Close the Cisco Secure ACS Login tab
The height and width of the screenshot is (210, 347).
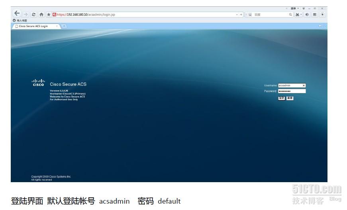click(x=57, y=26)
